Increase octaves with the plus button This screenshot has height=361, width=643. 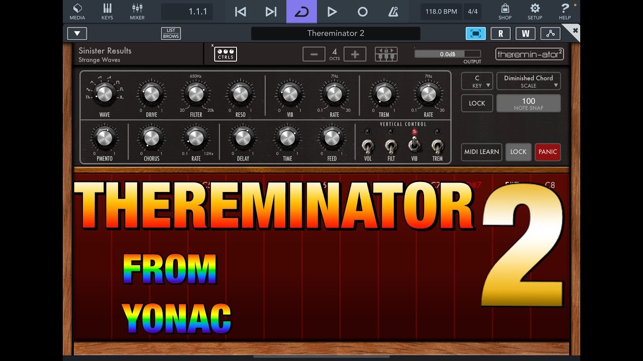(355, 54)
